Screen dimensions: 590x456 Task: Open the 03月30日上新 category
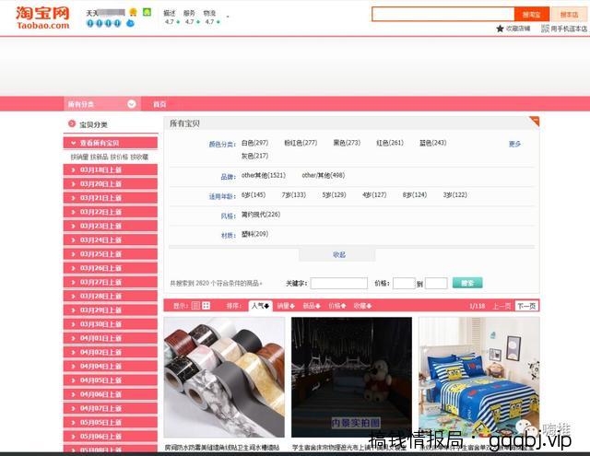coord(111,324)
